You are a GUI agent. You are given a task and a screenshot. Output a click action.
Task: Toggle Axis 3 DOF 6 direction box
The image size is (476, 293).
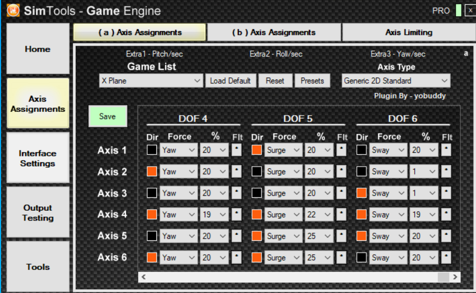[361, 193]
